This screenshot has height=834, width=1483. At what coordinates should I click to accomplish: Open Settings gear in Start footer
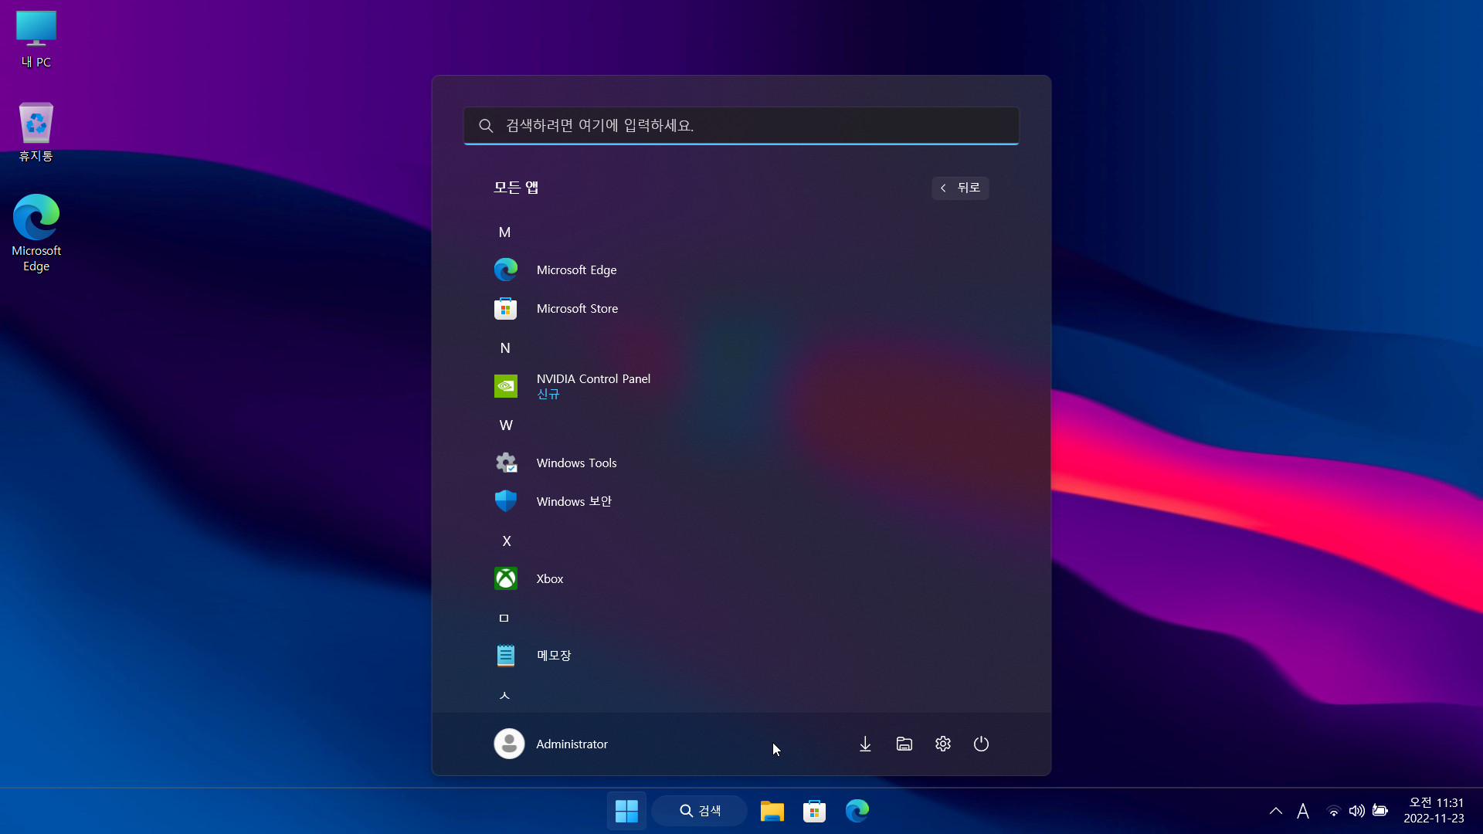tap(943, 744)
